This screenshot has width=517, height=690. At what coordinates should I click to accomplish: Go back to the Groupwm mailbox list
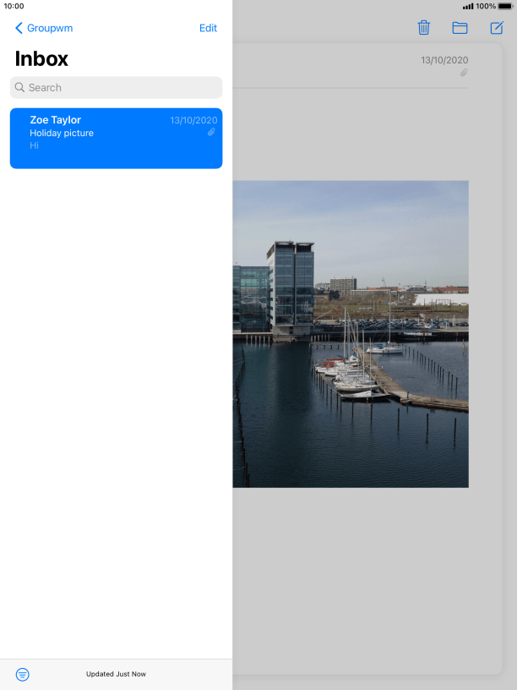[44, 28]
